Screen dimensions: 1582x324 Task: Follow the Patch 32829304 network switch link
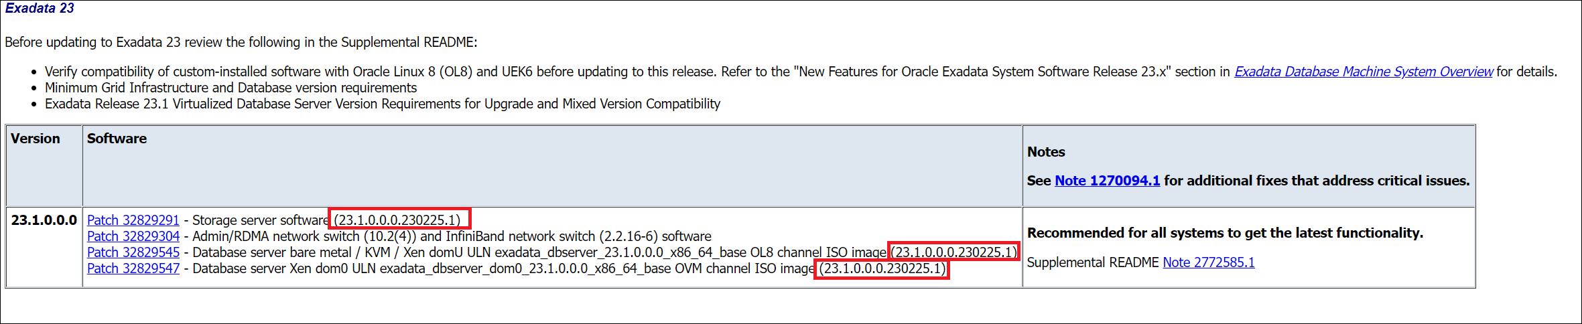point(133,236)
